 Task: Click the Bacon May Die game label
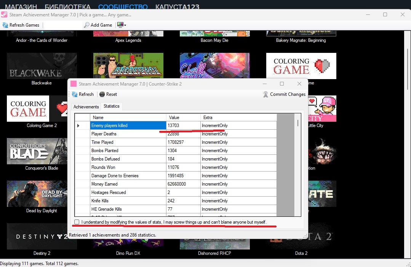pos(214,40)
